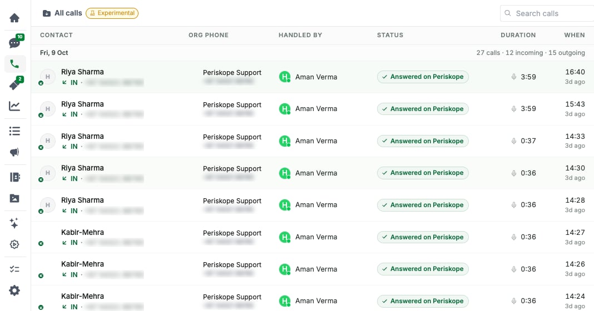Viewport: 594px width, 311px height.
Task: Click the recording mic icon in 14:30 row
Action: point(514,173)
